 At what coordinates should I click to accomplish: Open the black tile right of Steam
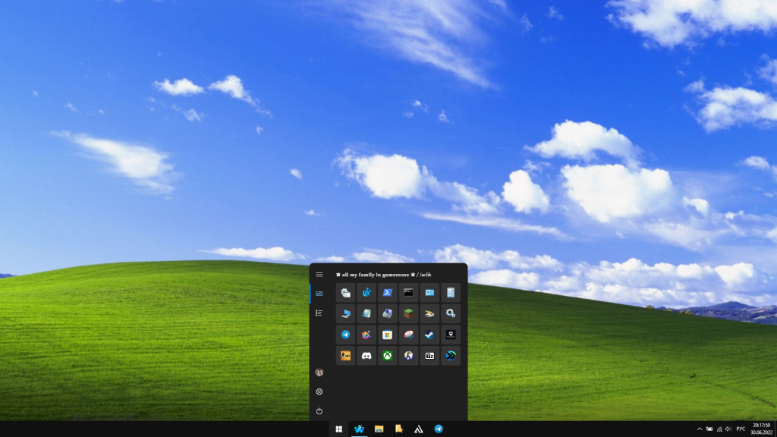point(451,335)
